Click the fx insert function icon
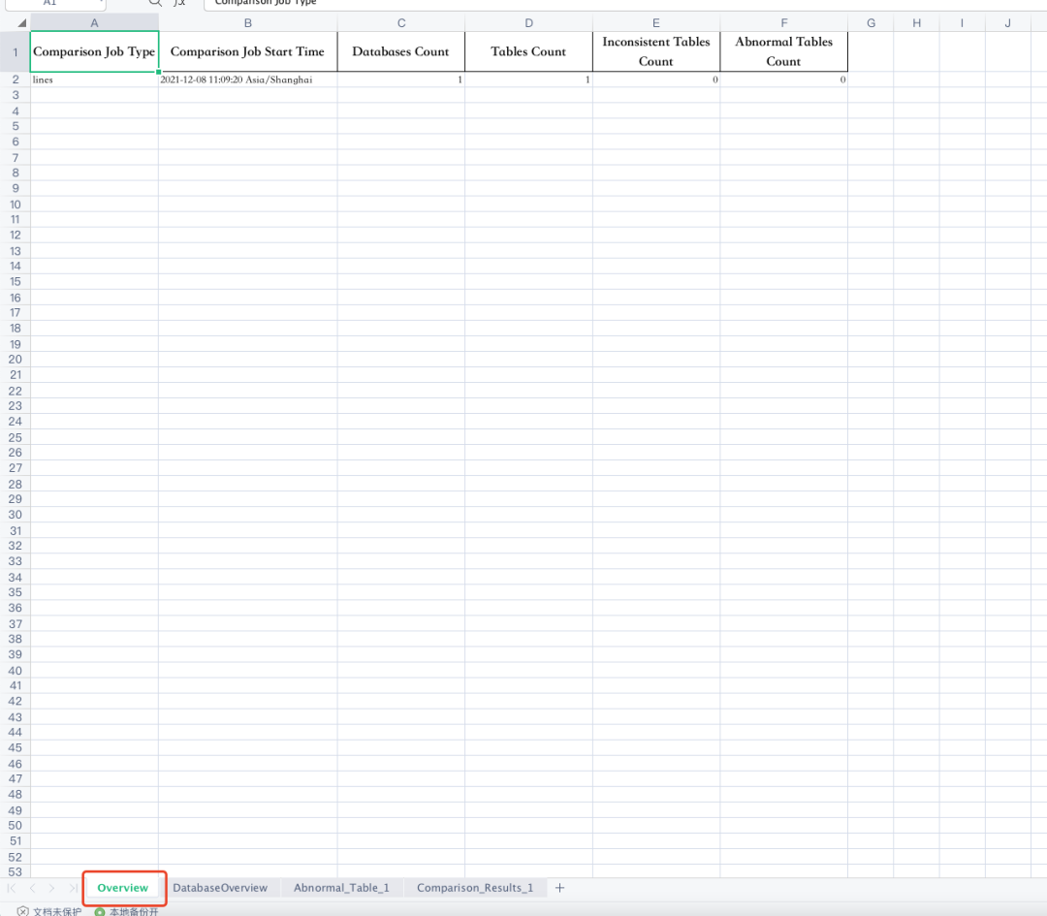The height and width of the screenshot is (916, 1047). click(179, 3)
